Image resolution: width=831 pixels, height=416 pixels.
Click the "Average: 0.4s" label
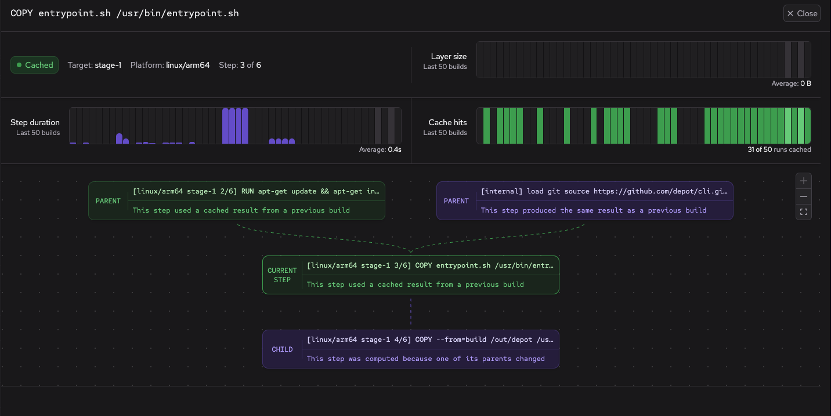pos(380,149)
